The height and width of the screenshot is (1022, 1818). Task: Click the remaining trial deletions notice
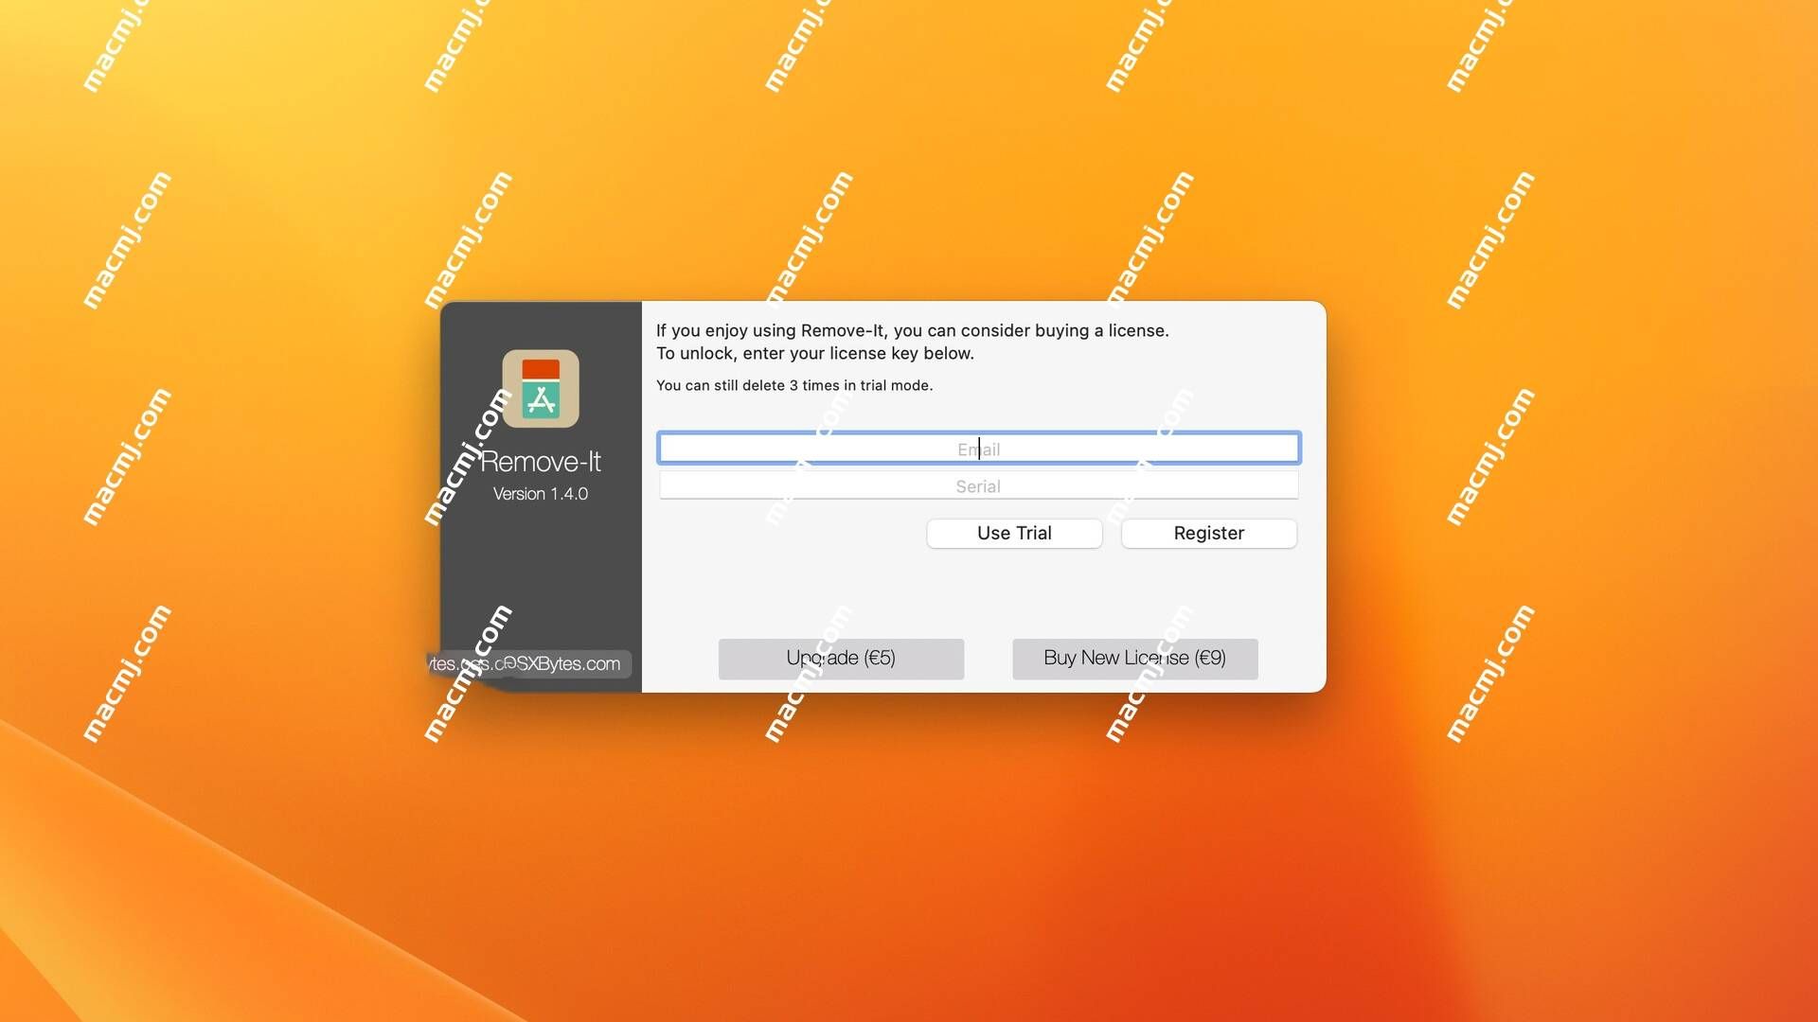(x=794, y=385)
